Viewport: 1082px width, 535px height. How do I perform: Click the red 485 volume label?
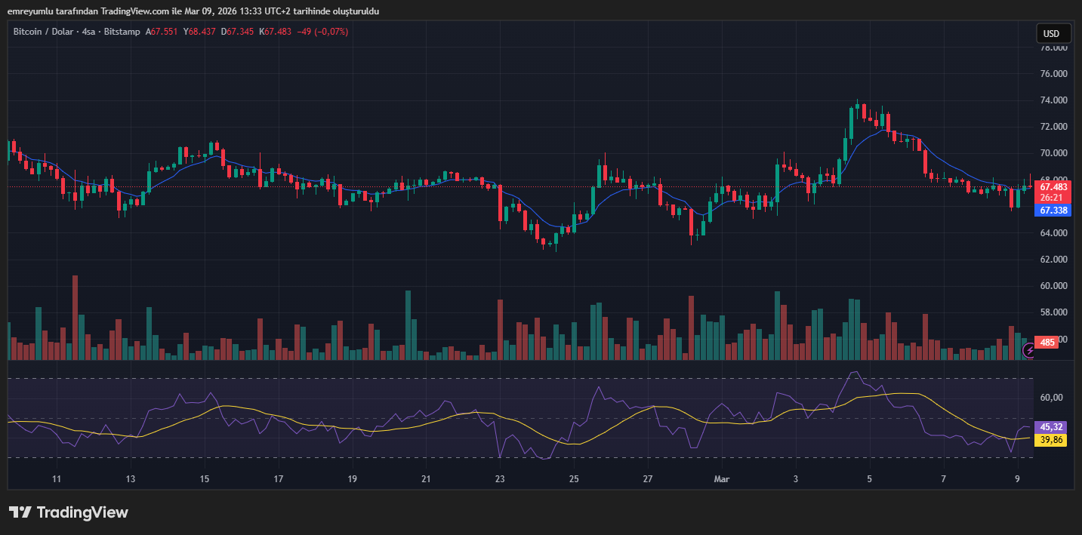point(1047,343)
